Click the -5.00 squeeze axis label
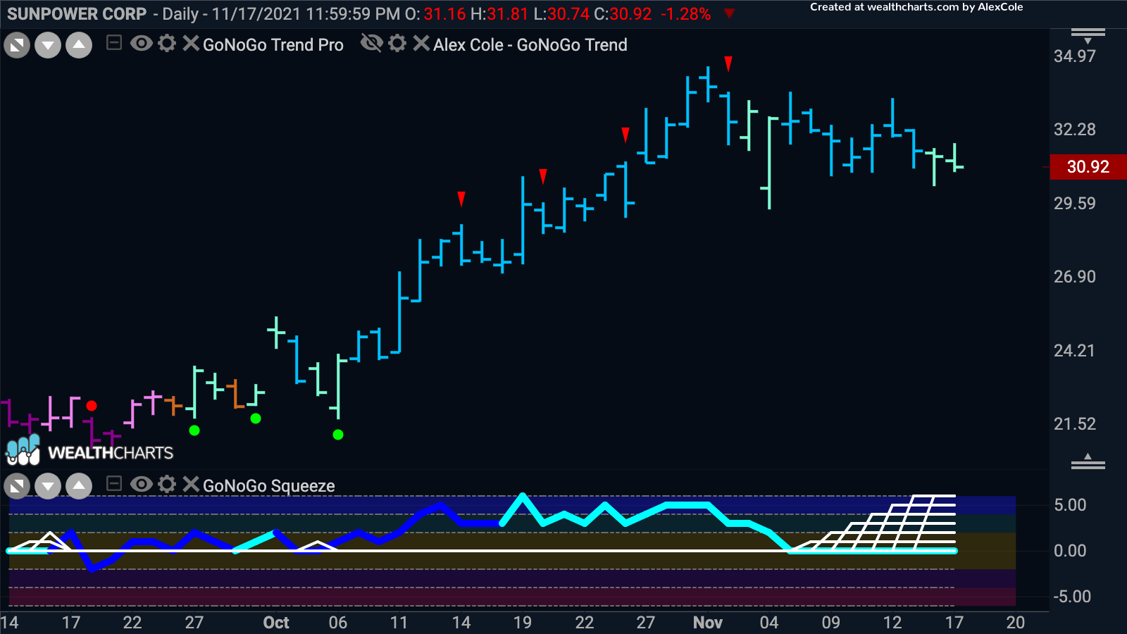The height and width of the screenshot is (634, 1127). pos(1072,597)
